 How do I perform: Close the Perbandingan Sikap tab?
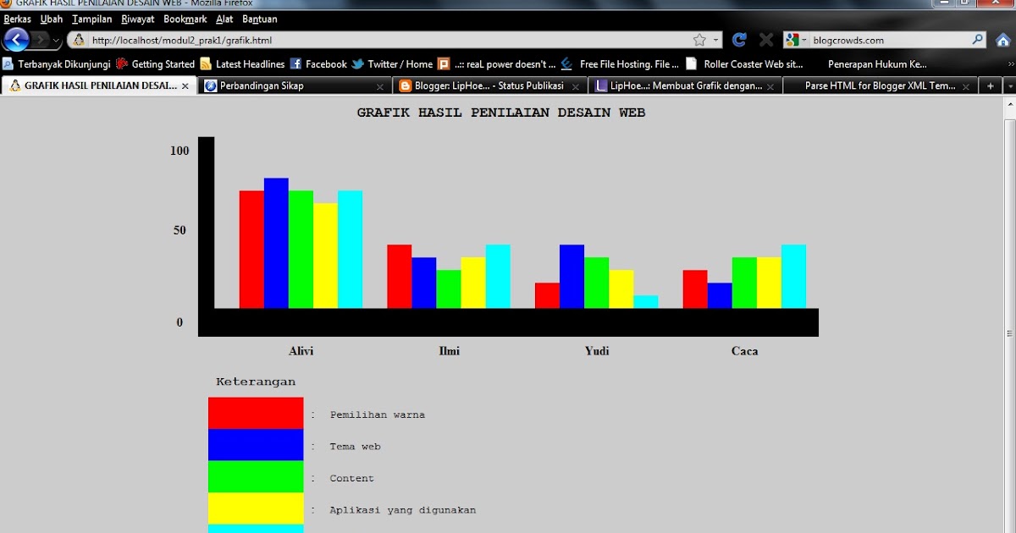pyautogui.click(x=379, y=86)
